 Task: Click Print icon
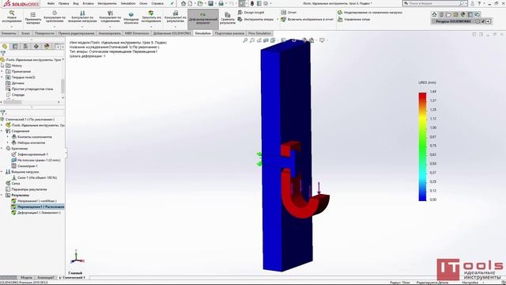[x=221, y=3]
